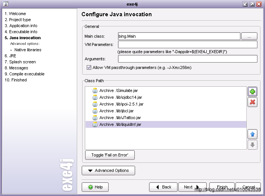Go to step 3 Application info
This screenshot has width=265, height=196.
click(x=21, y=26)
